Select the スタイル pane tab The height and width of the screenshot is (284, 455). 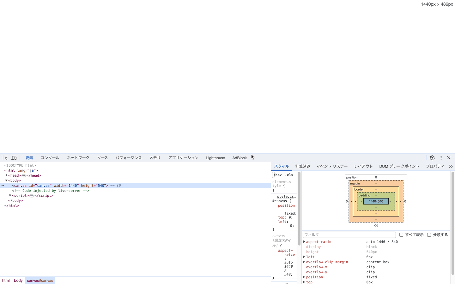click(282, 166)
